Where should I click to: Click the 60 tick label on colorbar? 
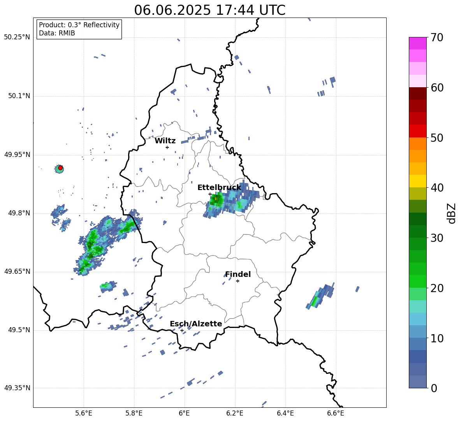pyautogui.click(x=437, y=88)
